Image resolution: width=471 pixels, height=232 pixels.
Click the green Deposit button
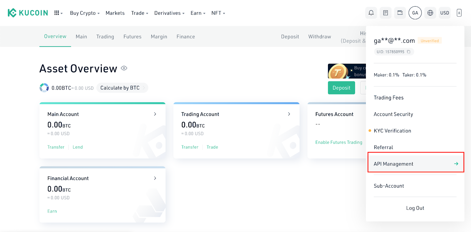point(341,88)
